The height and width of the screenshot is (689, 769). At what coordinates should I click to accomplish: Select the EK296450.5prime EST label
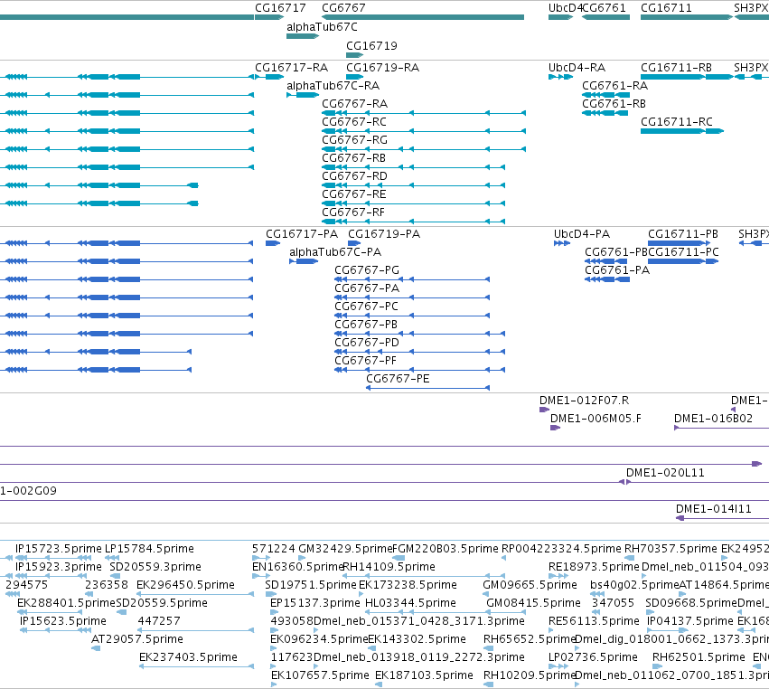tap(185, 584)
